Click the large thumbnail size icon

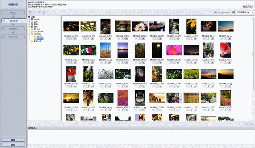coord(233,12)
